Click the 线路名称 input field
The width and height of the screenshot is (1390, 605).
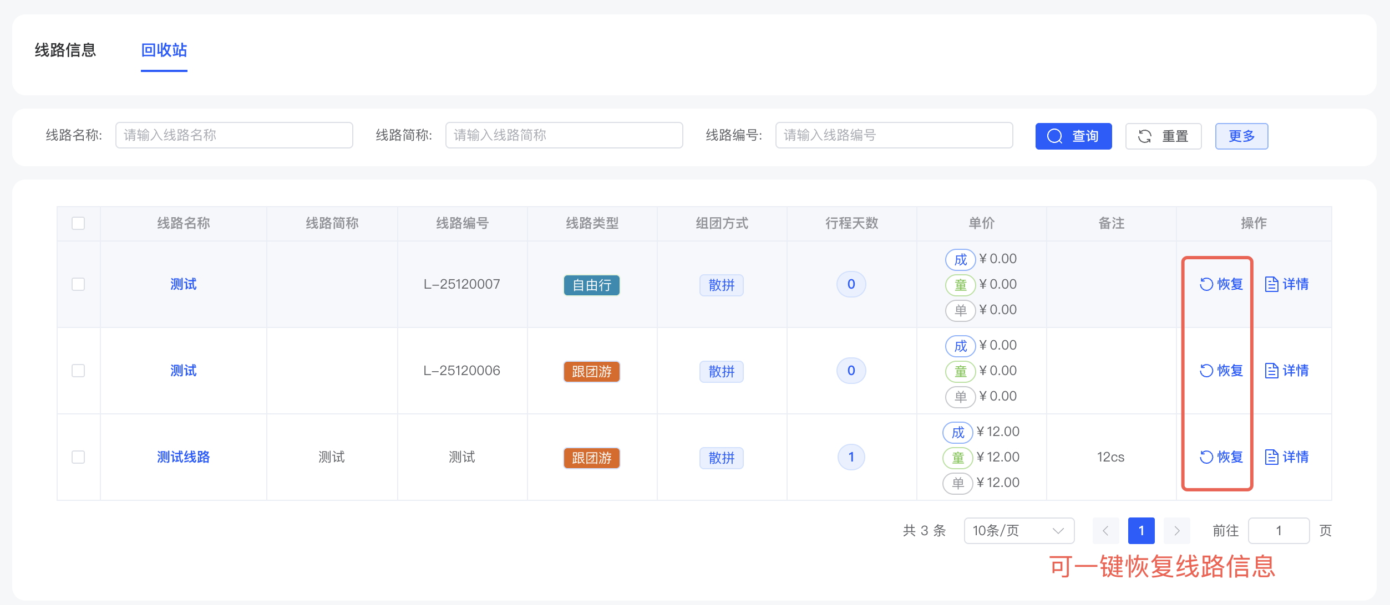tap(233, 135)
